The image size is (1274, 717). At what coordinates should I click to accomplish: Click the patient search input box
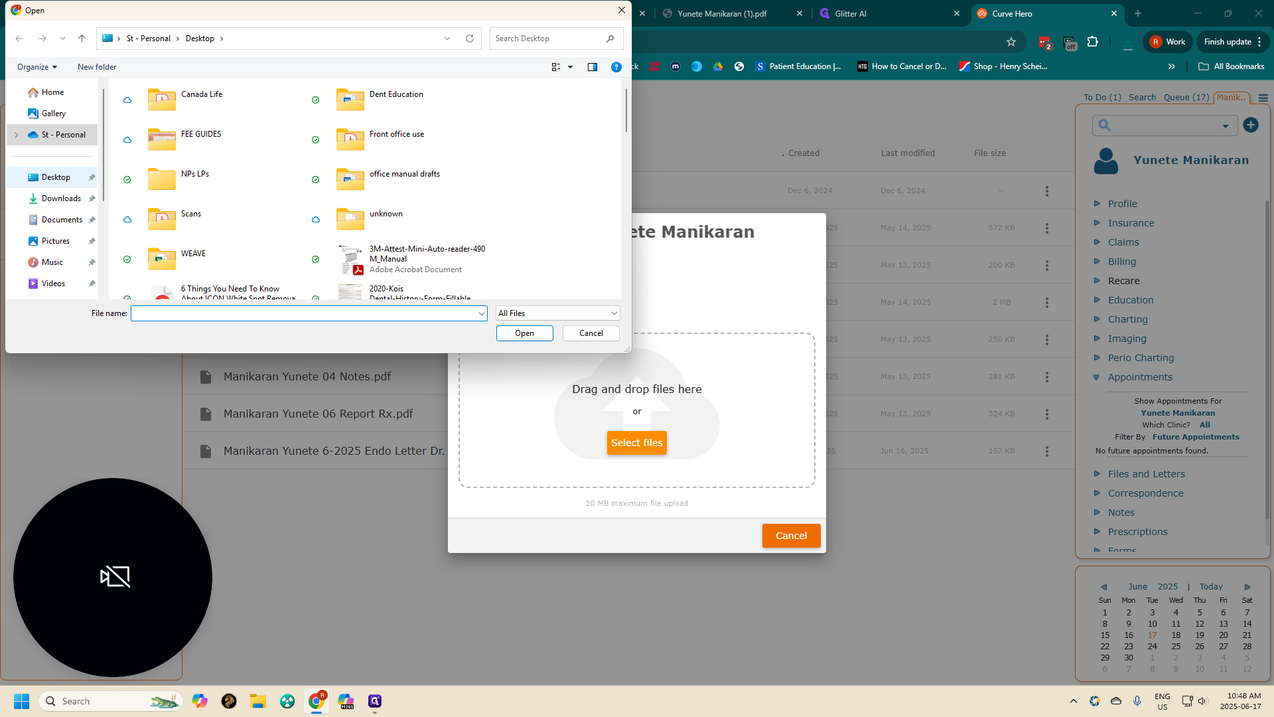pos(1165,125)
